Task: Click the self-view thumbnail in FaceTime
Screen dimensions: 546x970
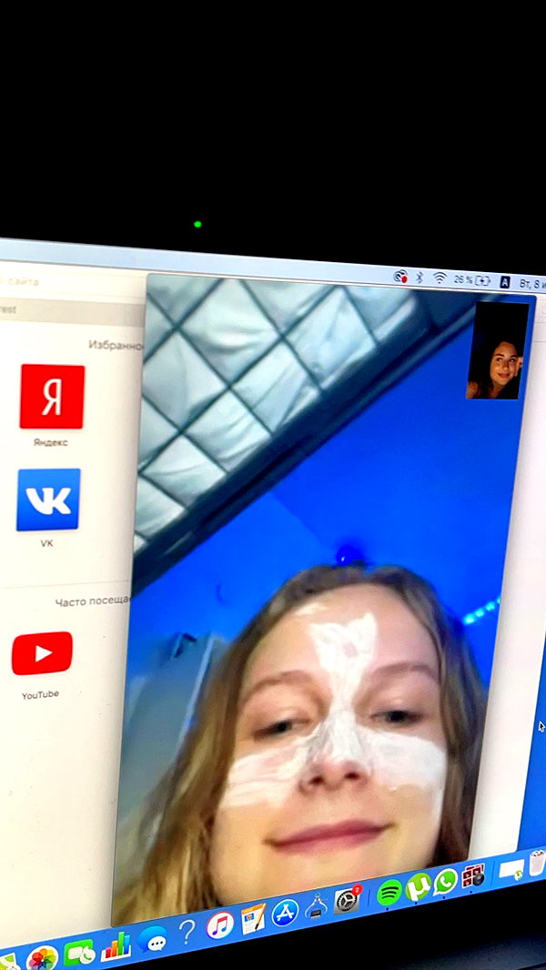Action: [497, 350]
